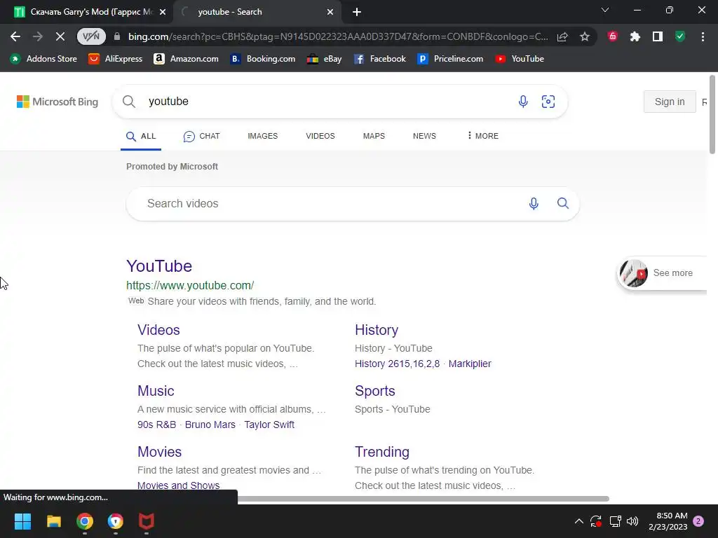Screen dimensions: 718x538
Task: Open Movies and Shows link
Action: [179, 485]
